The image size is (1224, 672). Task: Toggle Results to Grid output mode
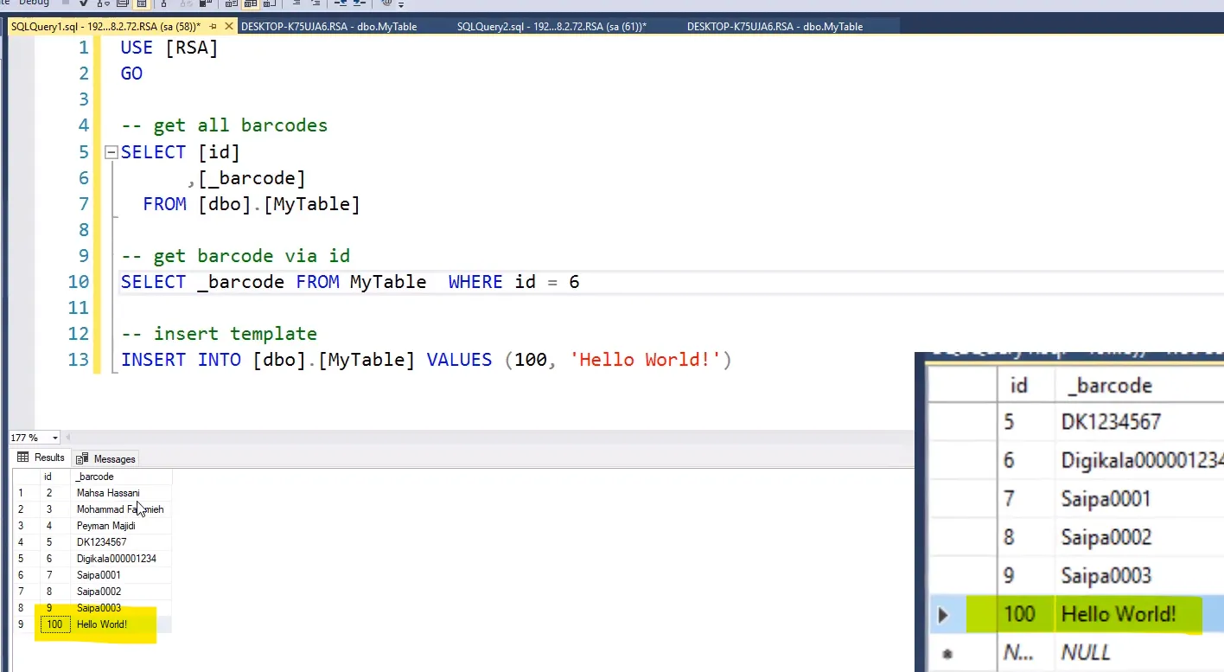click(250, 3)
